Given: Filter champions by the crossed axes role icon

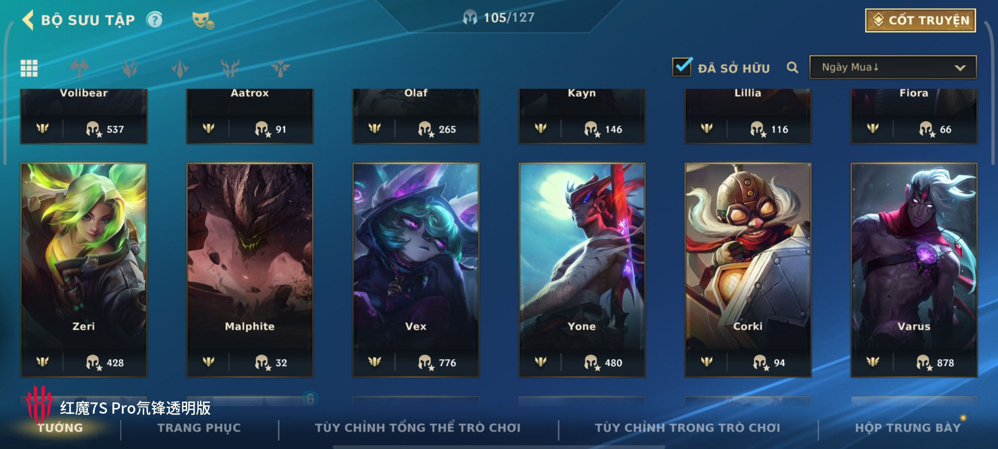Looking at the screenshot, I should pos(79,68).
